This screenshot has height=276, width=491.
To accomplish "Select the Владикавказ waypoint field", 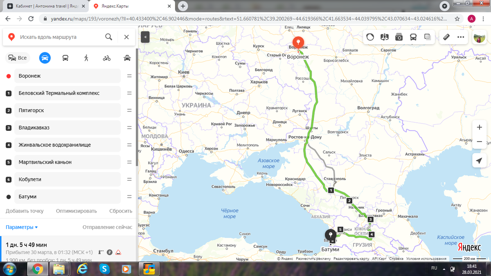I will tap(68, 128).
